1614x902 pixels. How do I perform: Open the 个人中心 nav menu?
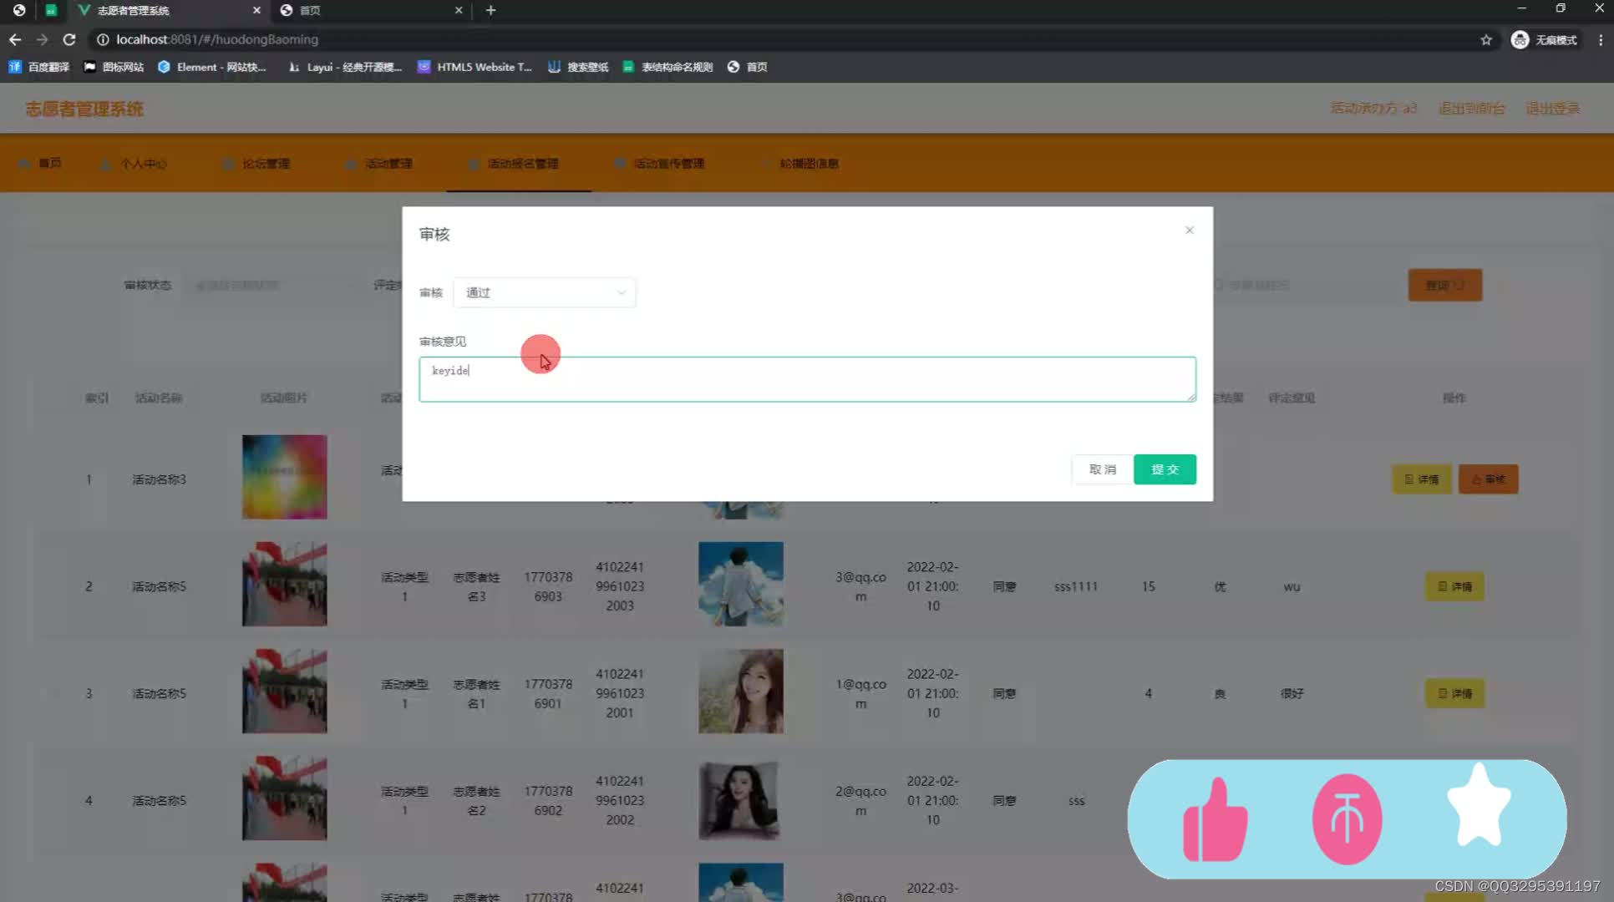(x=134, y=163)
